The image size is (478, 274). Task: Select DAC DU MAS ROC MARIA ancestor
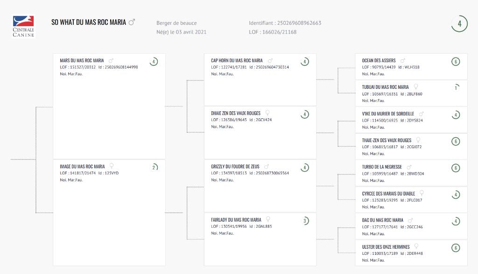pyautogui.click(x=382, y=220)
